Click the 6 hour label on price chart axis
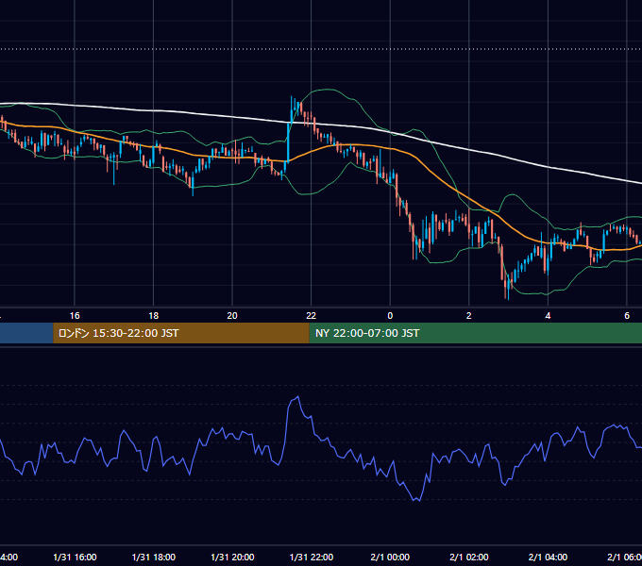The width and height of the screenshot is (642, 566). pyautogui.click(x=627, y=316)
